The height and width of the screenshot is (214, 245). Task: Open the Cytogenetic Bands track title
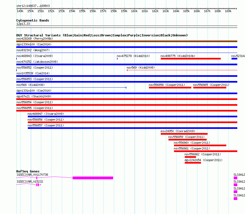tap(33, 20)
